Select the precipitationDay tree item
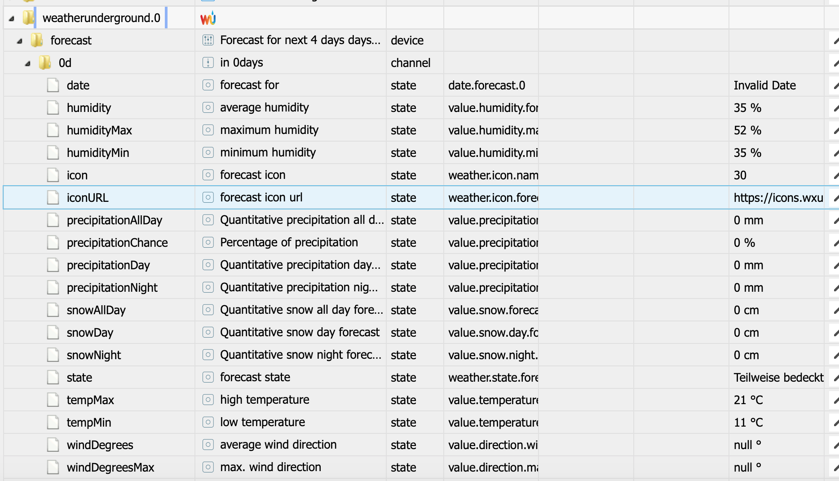This screenshot has width=839, height=481. 108,265
